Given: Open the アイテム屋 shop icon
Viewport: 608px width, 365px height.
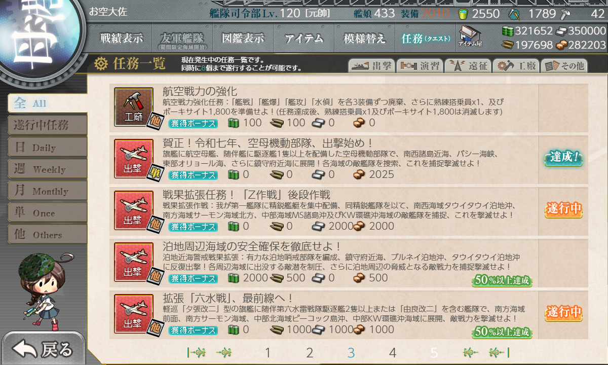Looking at the screenshot, I should pyautogui.click(x=470, y=36).
